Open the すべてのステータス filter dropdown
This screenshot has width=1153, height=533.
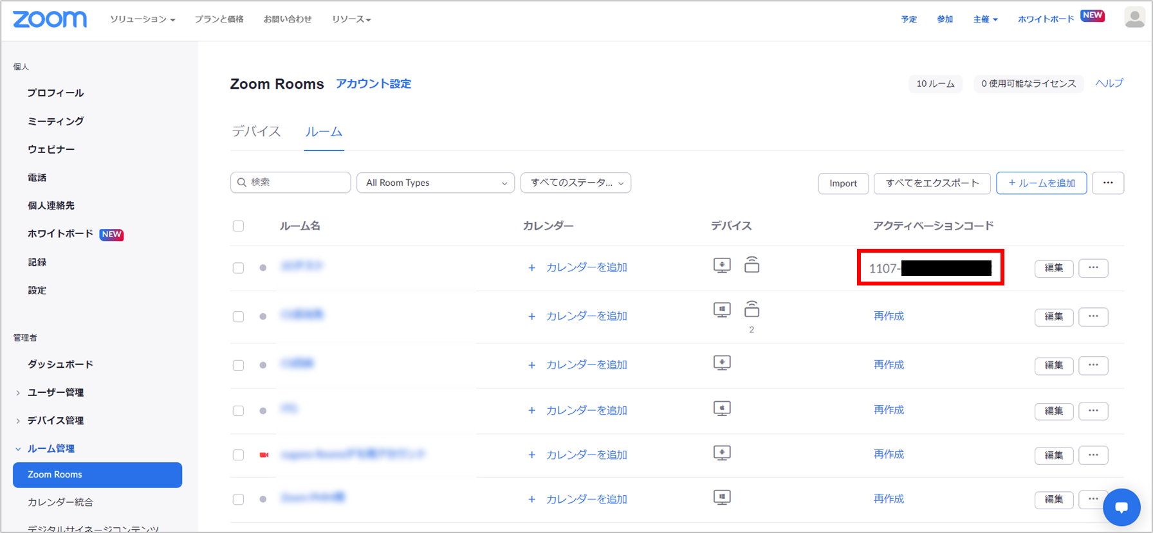[x=576, y=183]
